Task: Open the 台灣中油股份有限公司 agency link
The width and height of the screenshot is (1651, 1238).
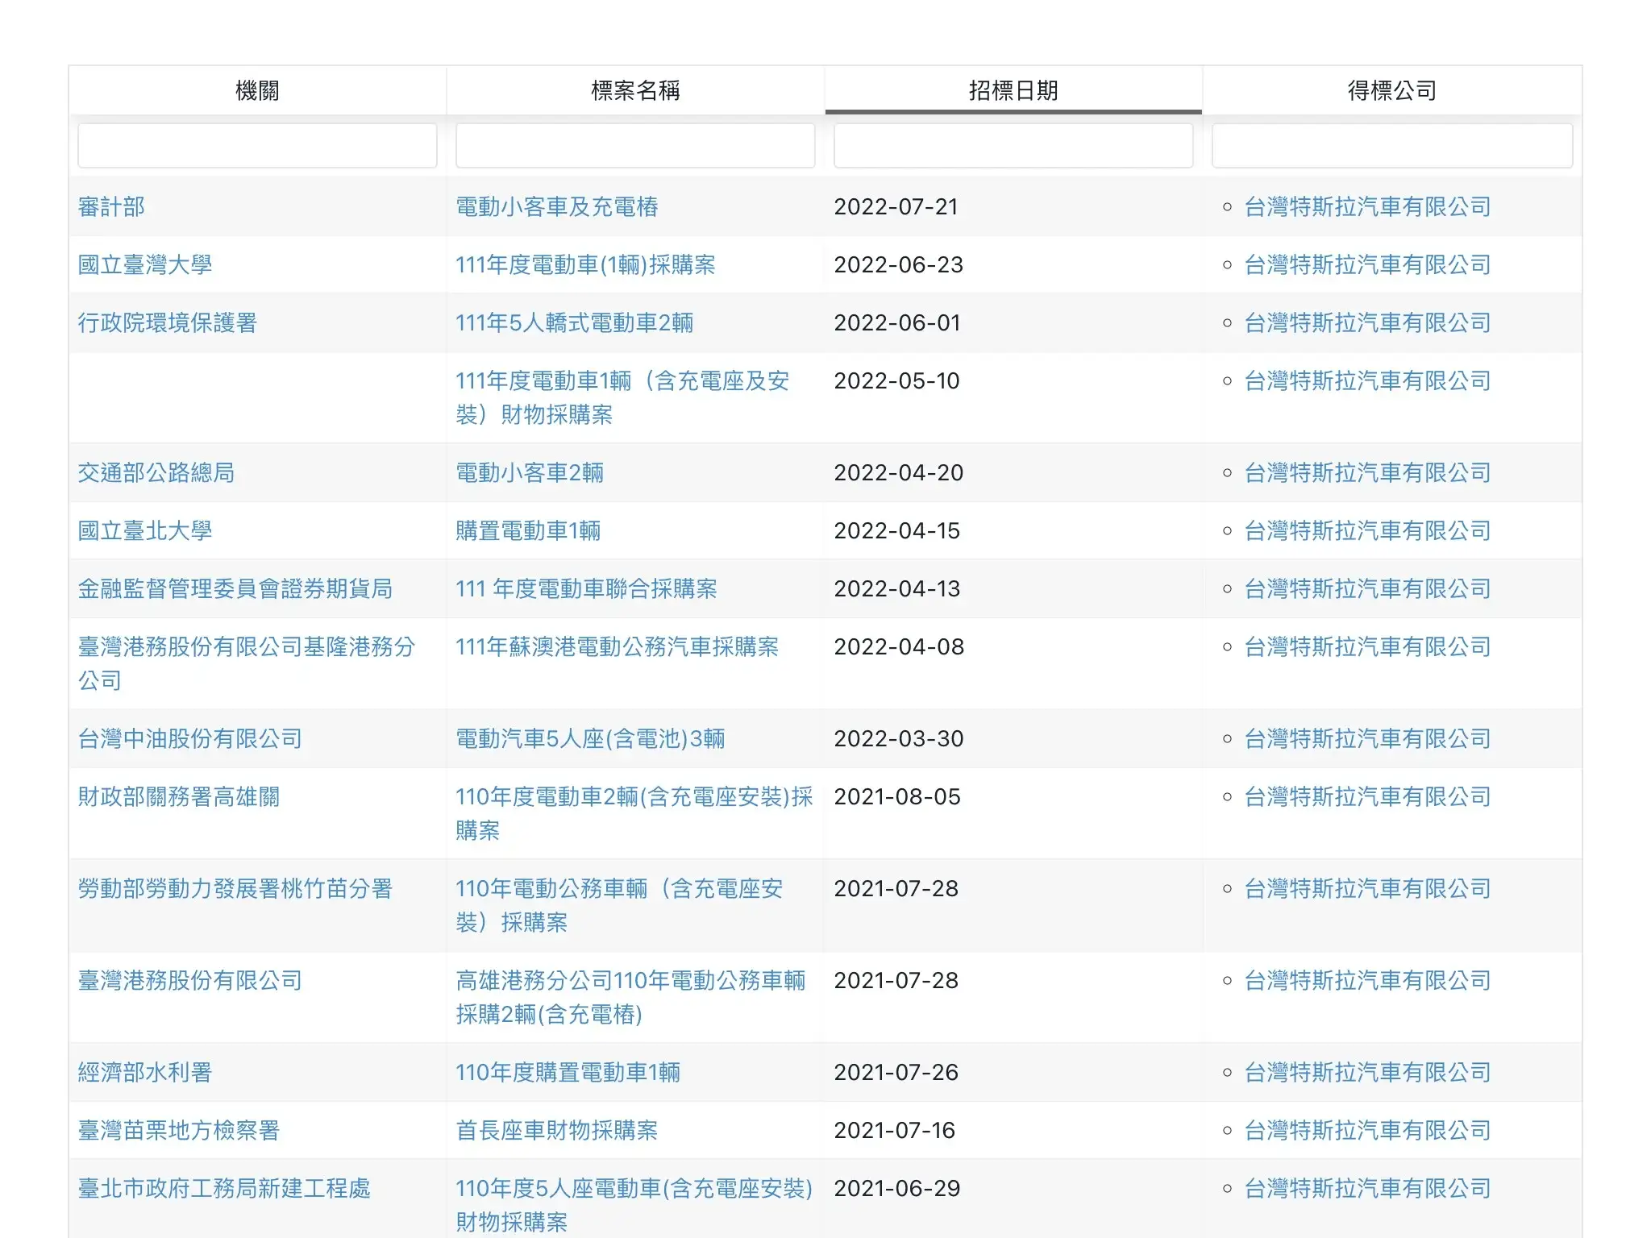Action: [x=190, y=739]
